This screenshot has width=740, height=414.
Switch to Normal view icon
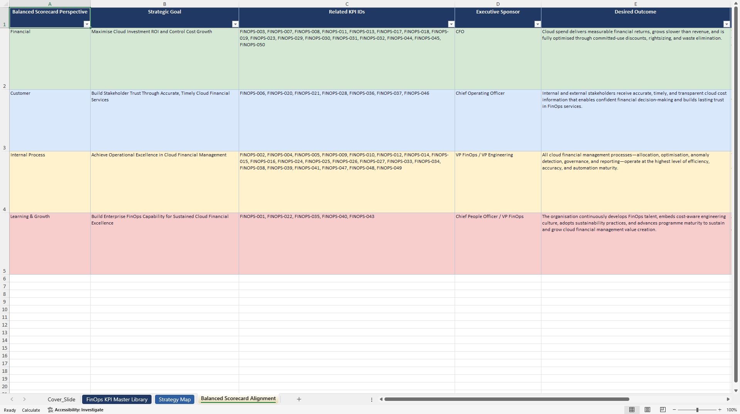coord(632,410)
